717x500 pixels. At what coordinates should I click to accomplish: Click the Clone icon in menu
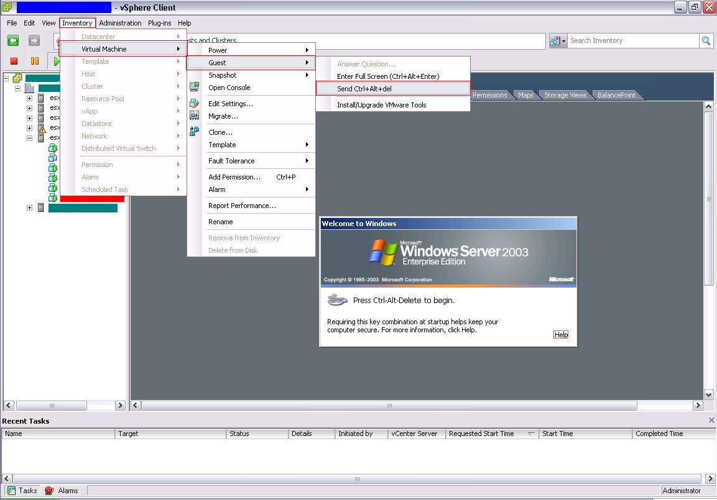pos(195,132)
